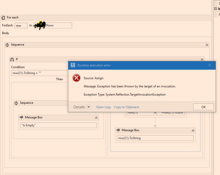Click the outer Sequence activity icon
220x175 pixels.
point(7,45)
